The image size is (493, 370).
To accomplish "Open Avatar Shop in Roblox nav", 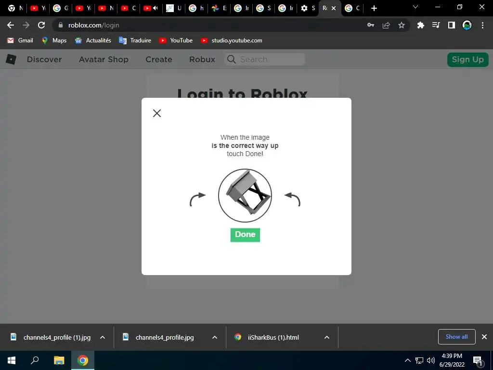I will (x=104, y=59).
